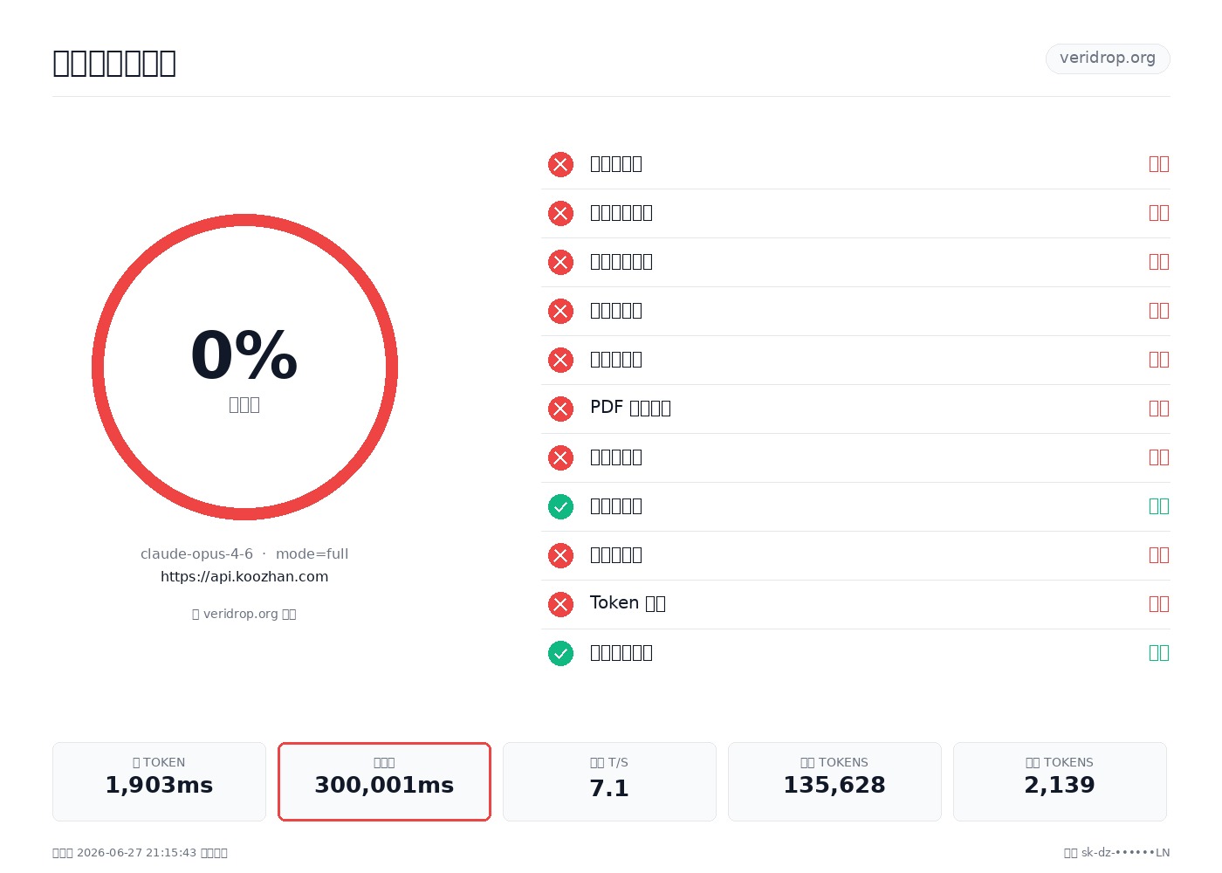Select the highlighted 300,001ms stat card
This screenshot has width=1222, height=873.
384,781
